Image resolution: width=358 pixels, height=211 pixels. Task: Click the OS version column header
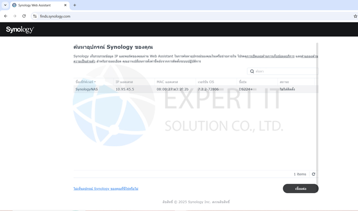coord(216,82)
